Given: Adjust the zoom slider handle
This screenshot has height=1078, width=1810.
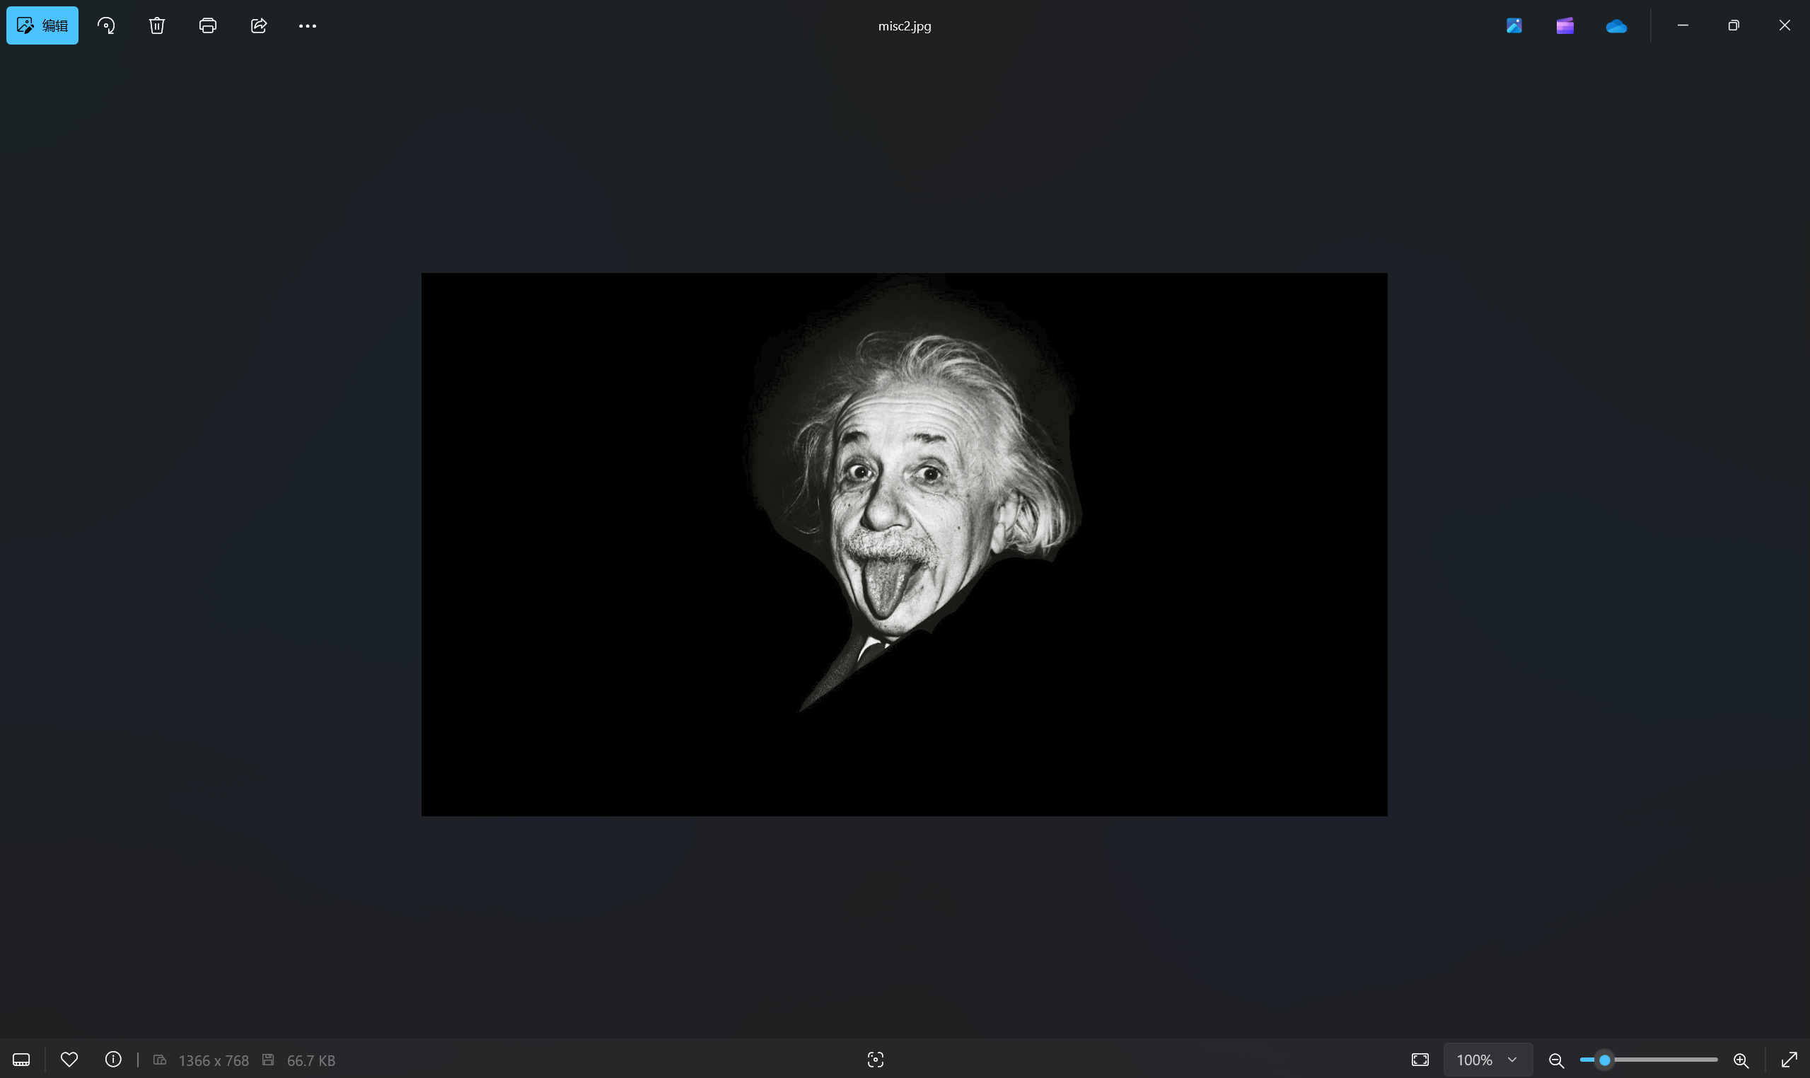Looking at the screenshot, I should tap(1604, 1060).
